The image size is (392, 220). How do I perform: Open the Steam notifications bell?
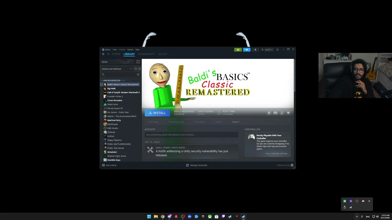(255, 50)
